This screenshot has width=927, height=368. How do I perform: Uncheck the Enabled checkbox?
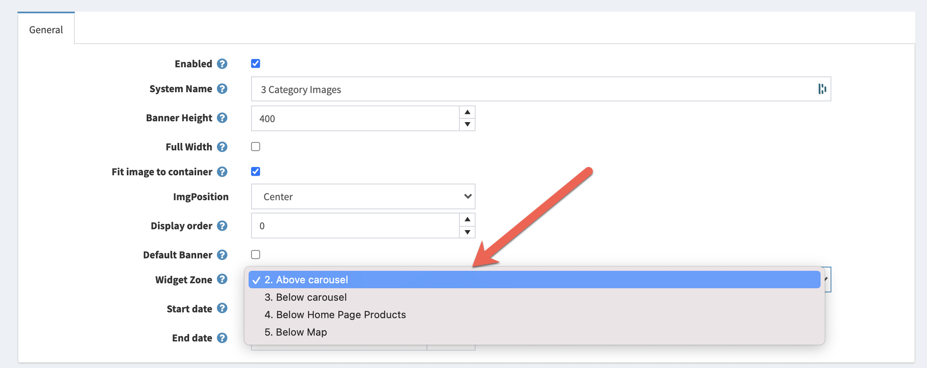click(256, 64)
